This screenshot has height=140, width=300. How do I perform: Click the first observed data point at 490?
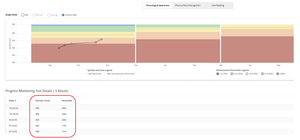(59, 48)
